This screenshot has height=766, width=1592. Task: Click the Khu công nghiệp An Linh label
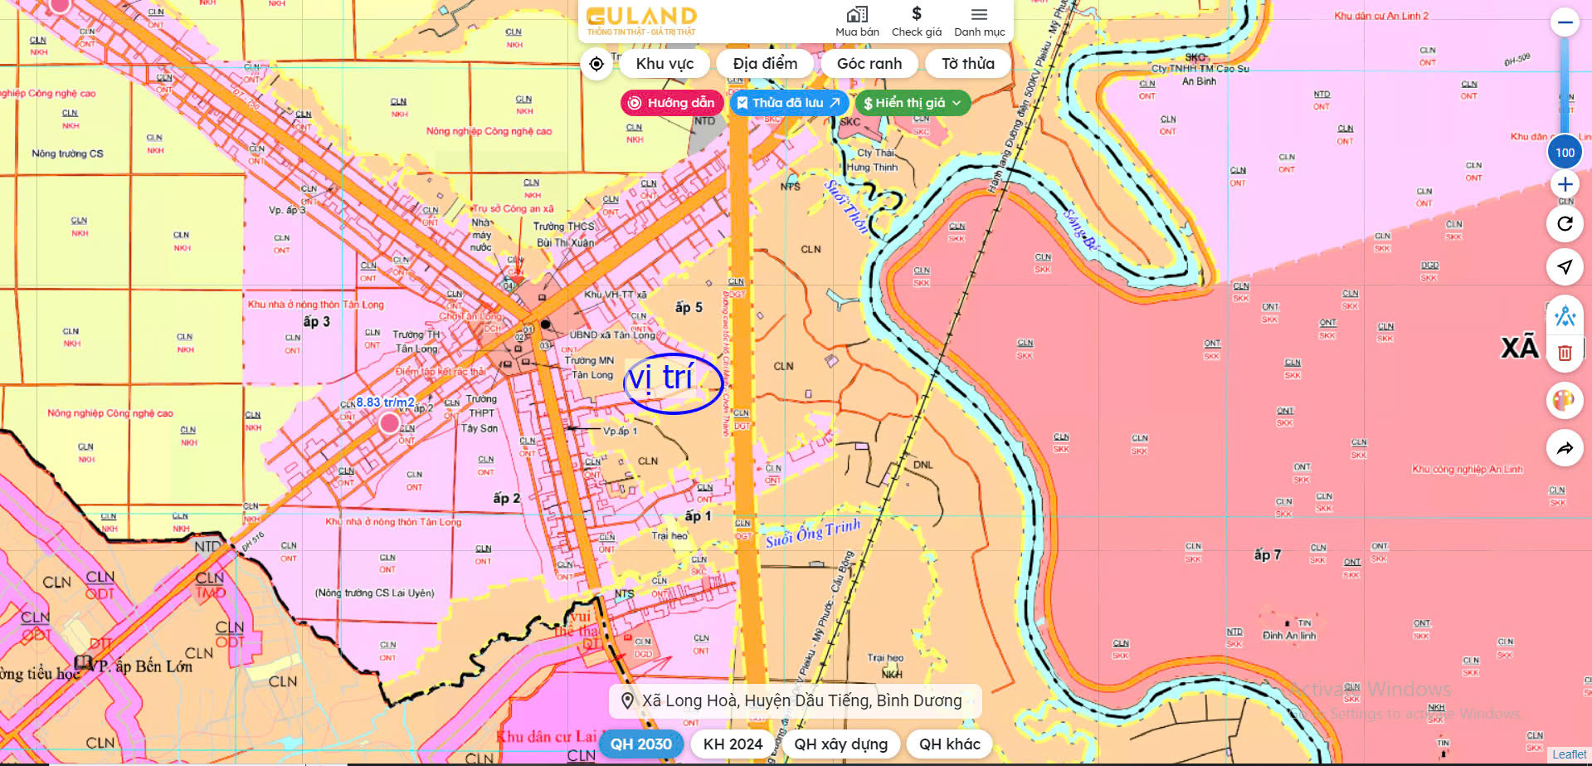click(1467, 470)
